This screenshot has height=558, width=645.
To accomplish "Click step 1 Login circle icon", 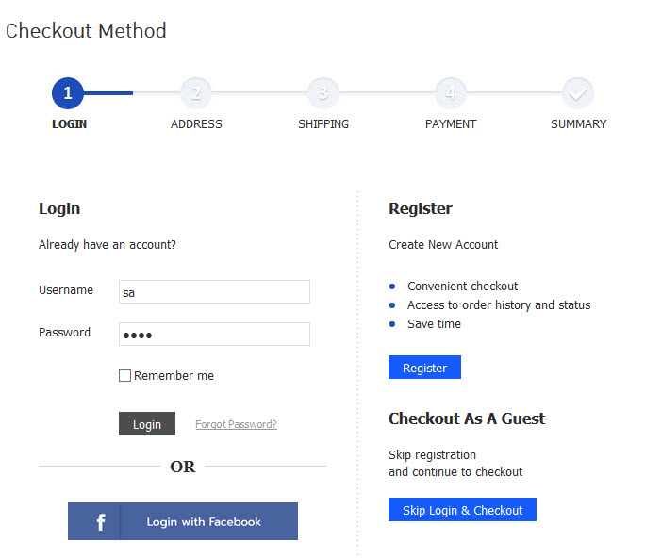I will click(69, 93).
